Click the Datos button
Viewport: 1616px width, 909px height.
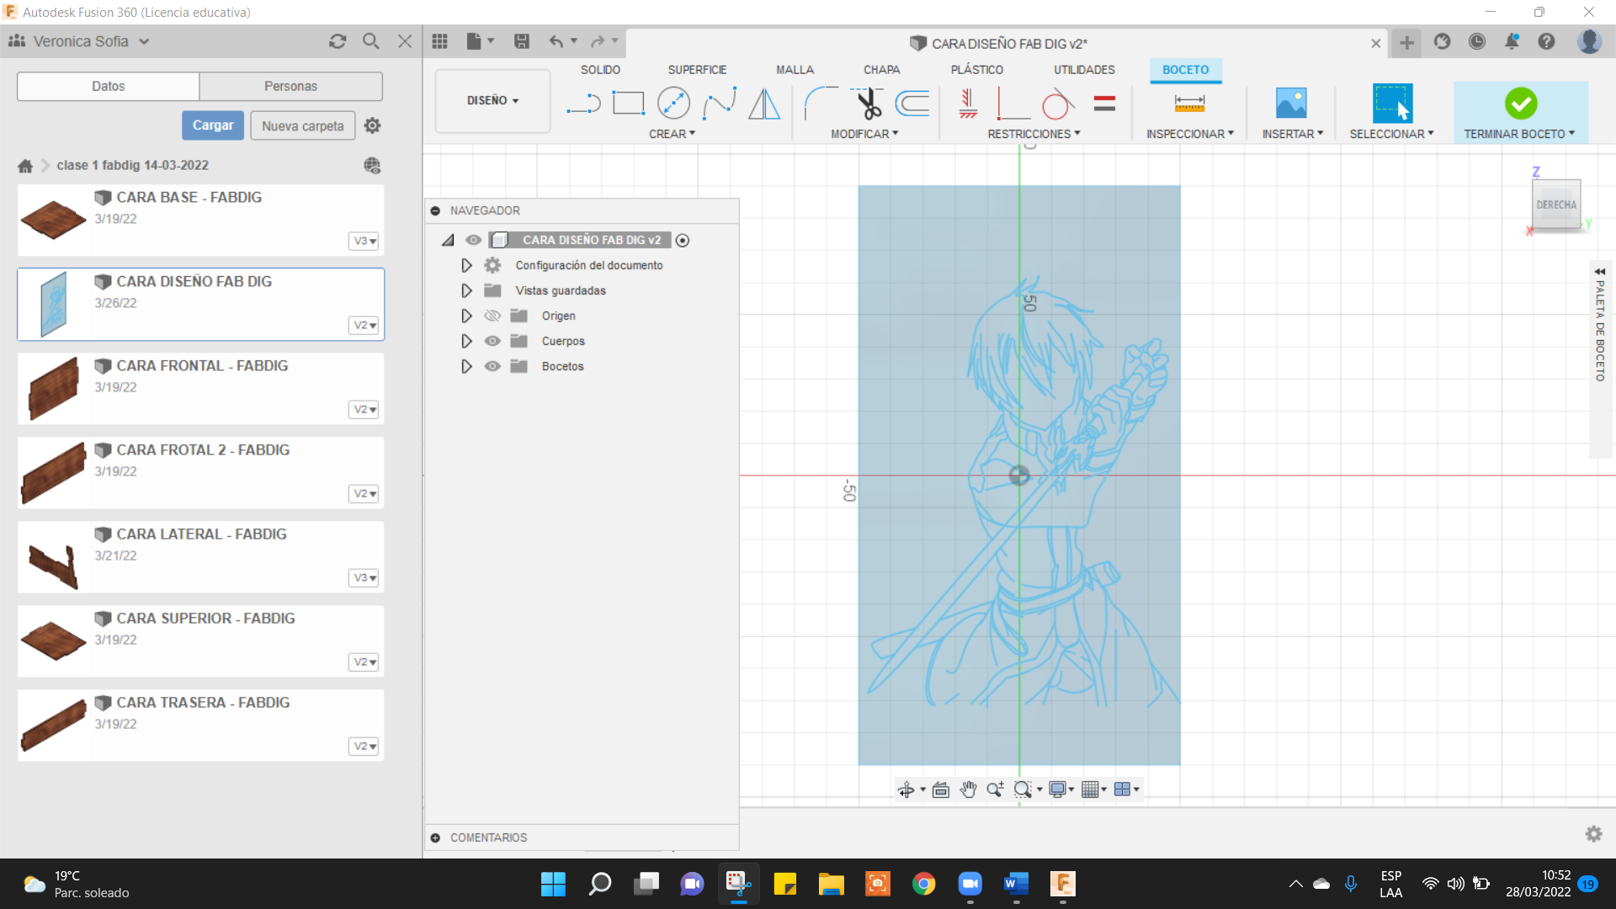coord(108,86)
